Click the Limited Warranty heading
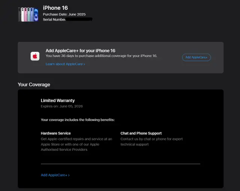Image resolution: width=240 pixels, height=191 pixels. click(58, 101)
